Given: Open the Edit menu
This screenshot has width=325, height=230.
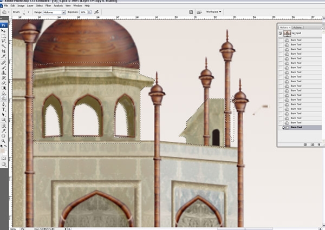Looking at the screenshot, I should [12, 5].
